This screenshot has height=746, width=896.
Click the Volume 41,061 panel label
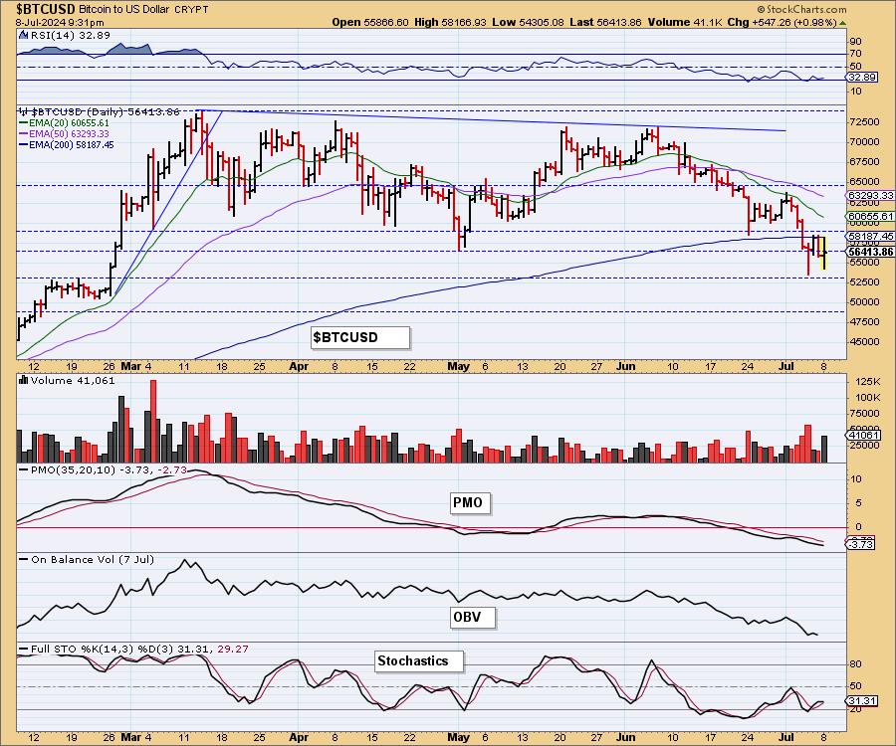(73, 381)
